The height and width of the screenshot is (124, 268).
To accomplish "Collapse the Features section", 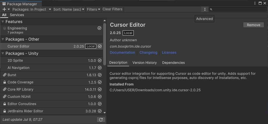I will 3,22.
